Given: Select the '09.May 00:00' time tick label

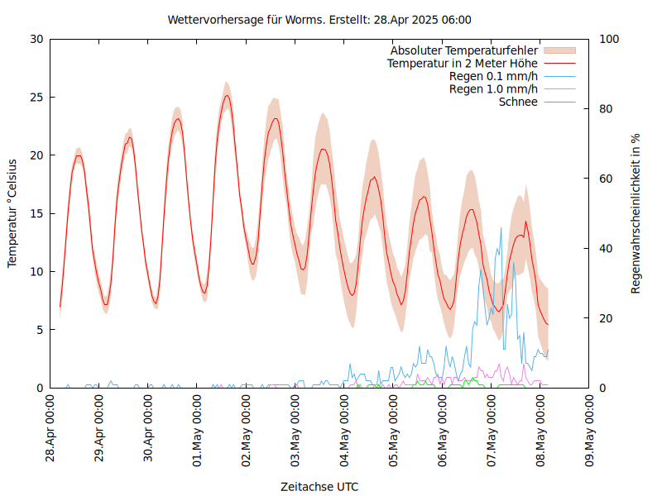Looking at the screenshot, I should pyautogui.click(x=589, y=428).
